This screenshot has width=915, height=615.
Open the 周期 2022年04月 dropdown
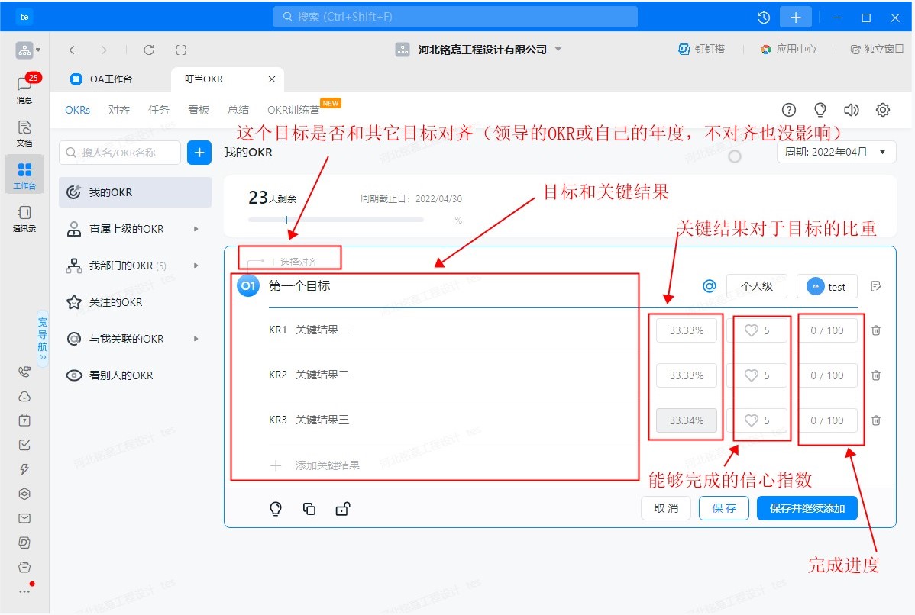point(836,152)
